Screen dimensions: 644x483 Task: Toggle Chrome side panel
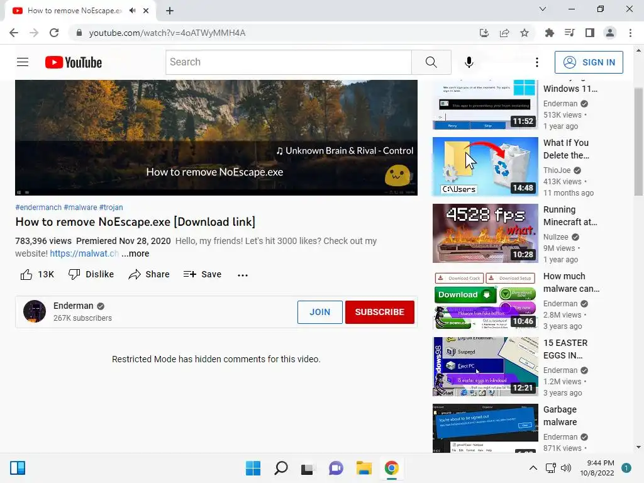590,33
